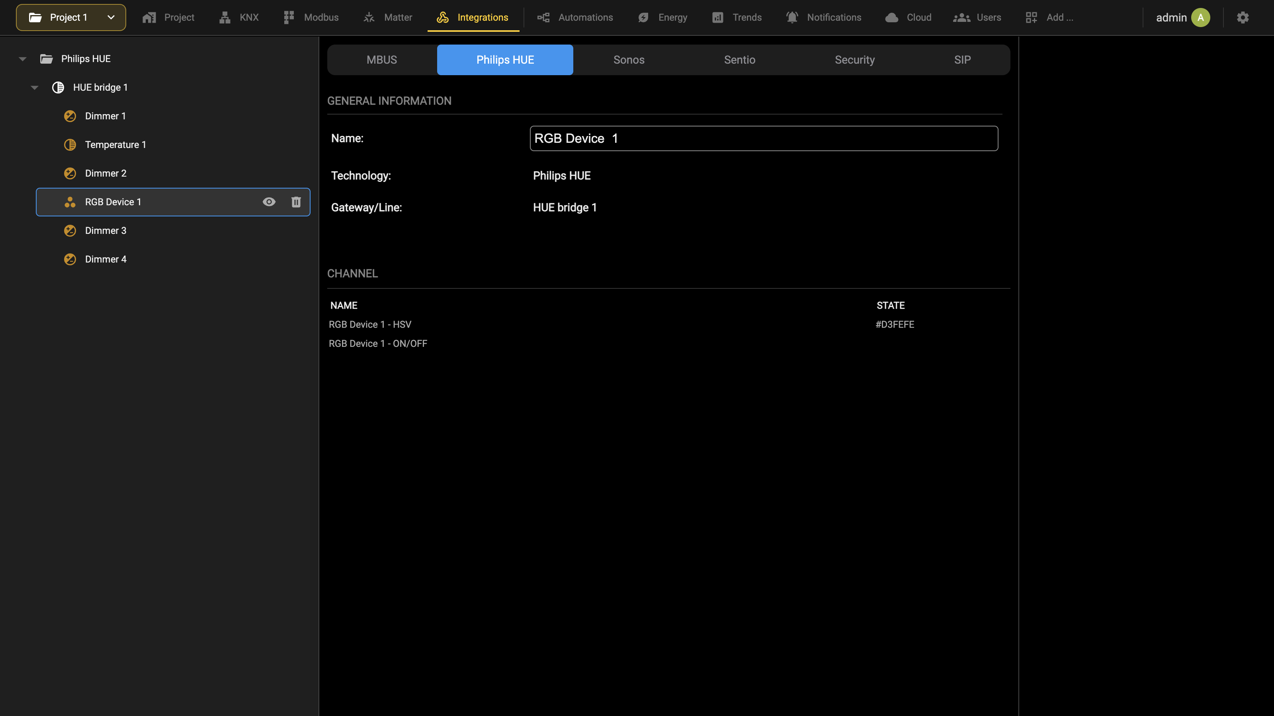The width and height of the screenshot is (1274, 716).
Task: Switch to the Sonos tab
Action: click(629, 60)
